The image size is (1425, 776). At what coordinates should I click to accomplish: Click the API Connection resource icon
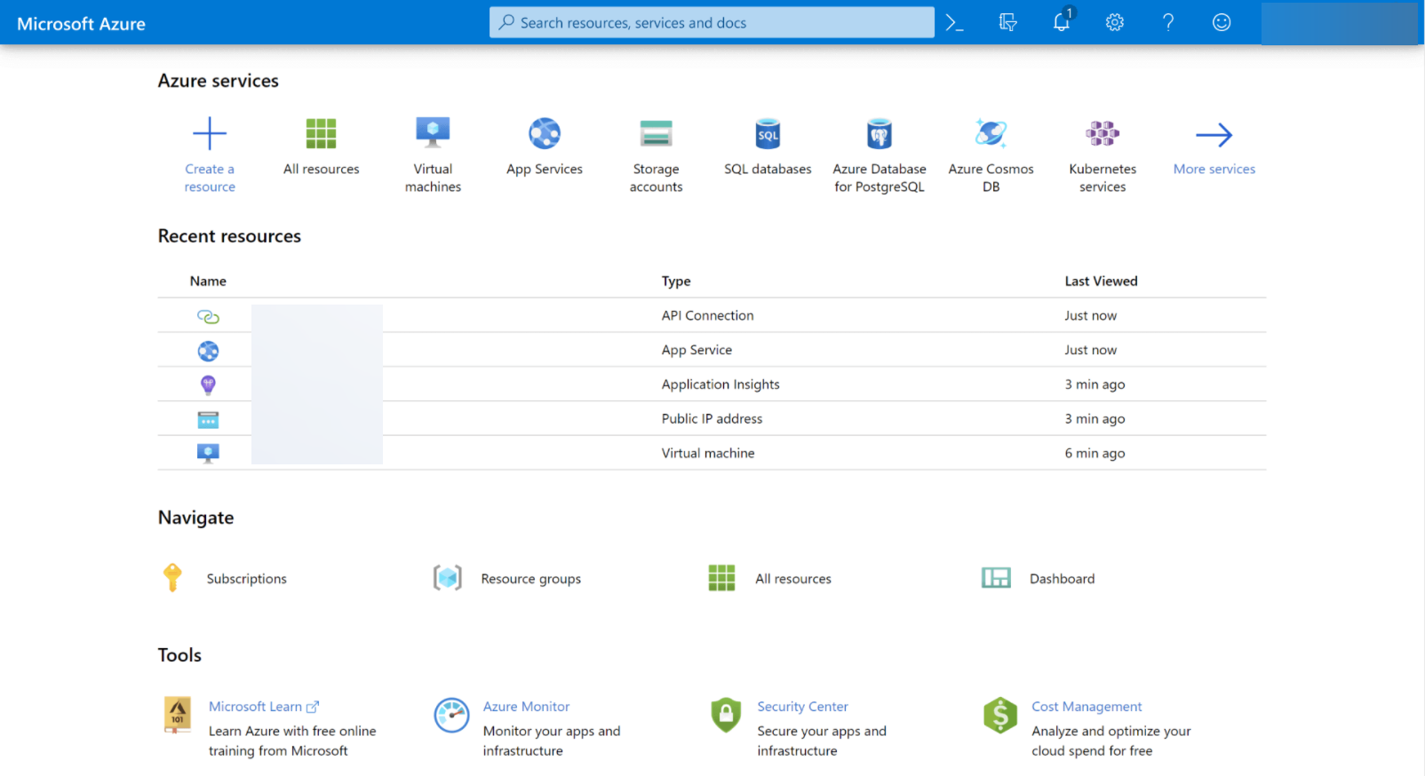(208, 316)
